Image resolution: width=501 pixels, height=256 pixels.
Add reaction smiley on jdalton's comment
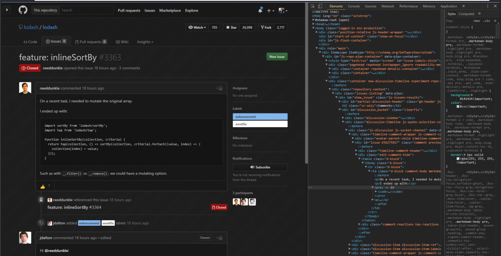point(219,238)
